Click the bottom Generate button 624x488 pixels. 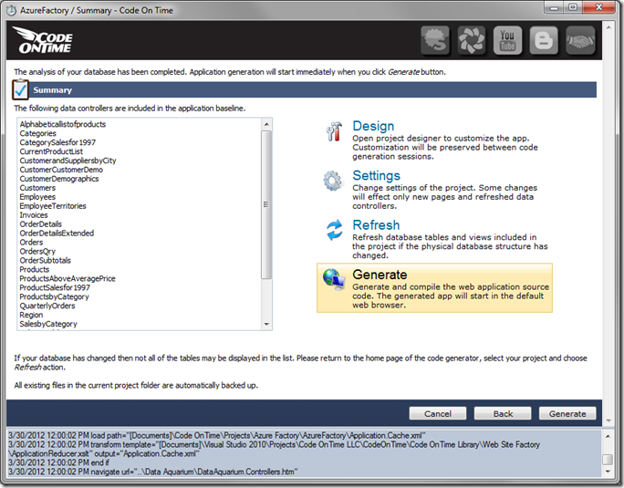click(567, 413)
